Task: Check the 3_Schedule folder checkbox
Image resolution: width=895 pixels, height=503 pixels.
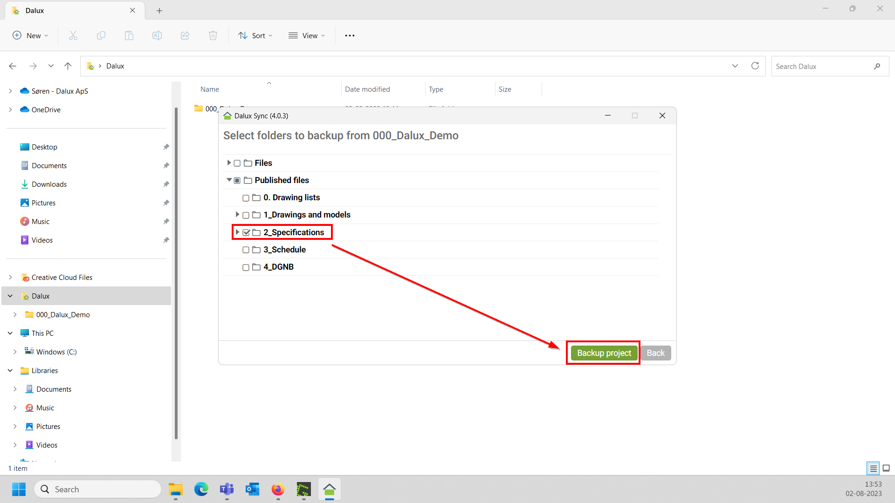Action: [x=246, y=250]
